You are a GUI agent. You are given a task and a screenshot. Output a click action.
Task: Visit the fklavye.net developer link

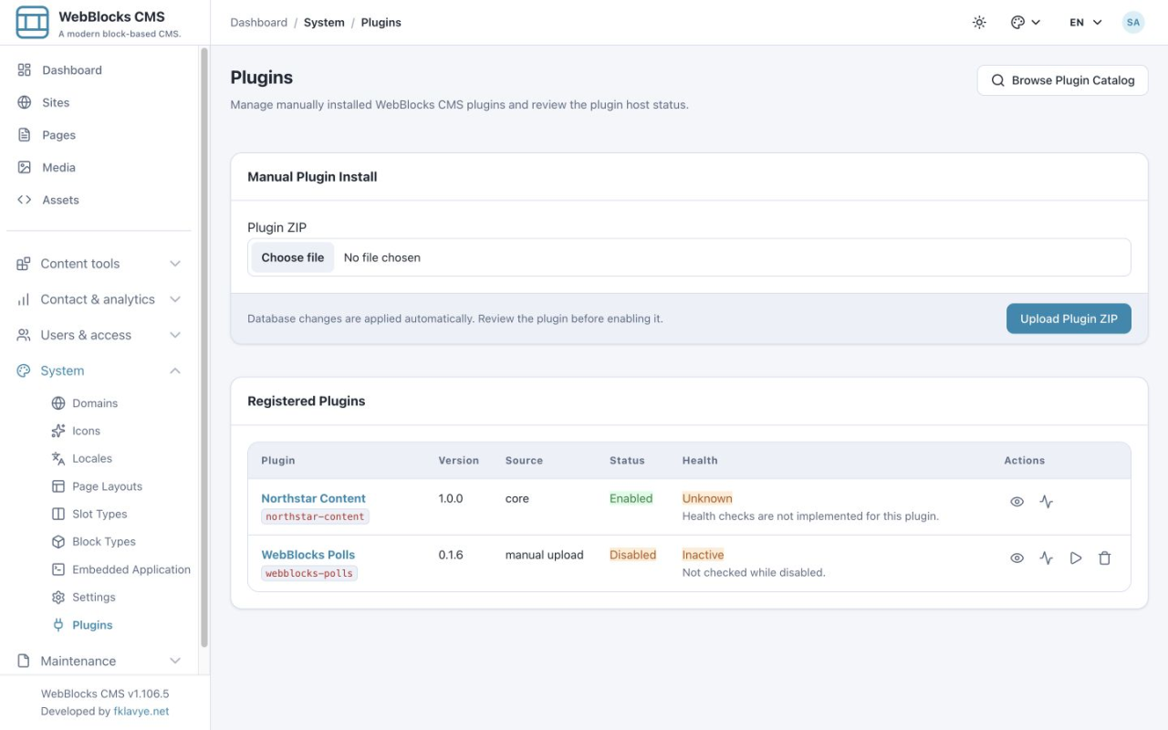(x=141, y=712)
